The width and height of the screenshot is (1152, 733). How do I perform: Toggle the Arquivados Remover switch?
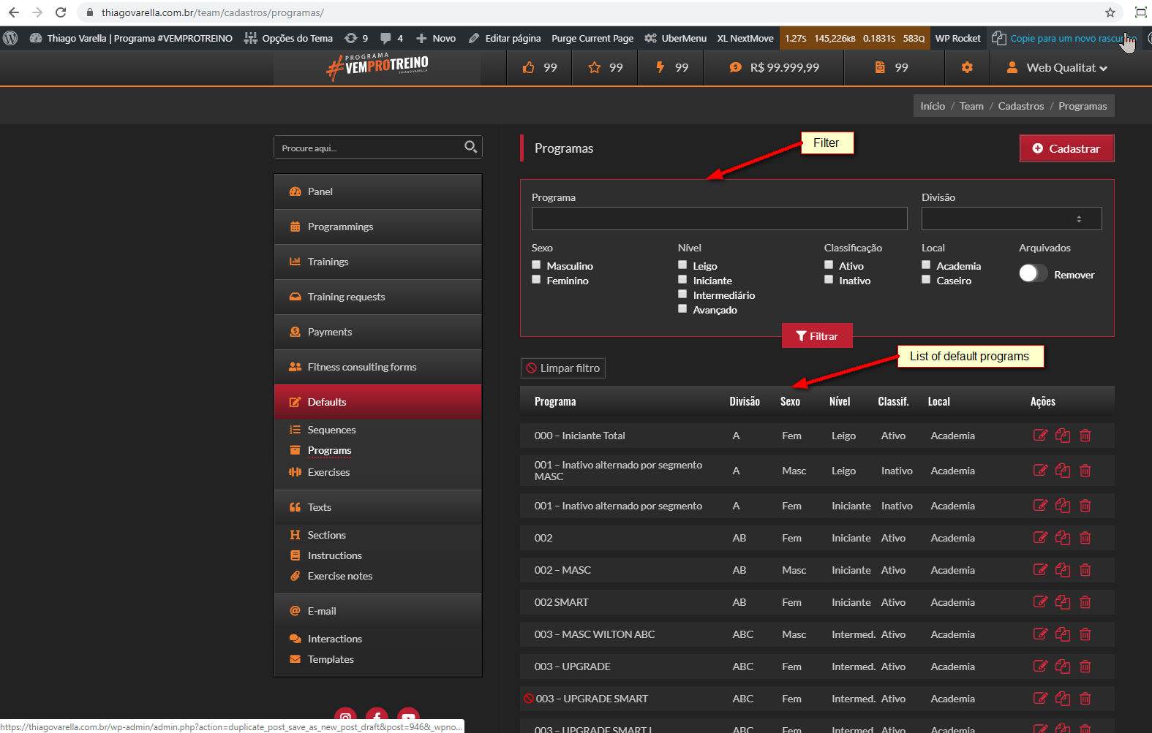tap(1033, 273)
